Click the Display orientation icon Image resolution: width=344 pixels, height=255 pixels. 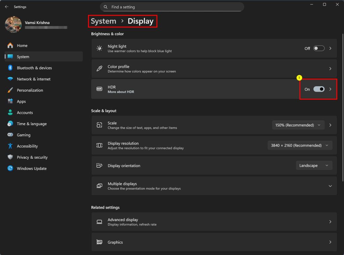point(99,165)
